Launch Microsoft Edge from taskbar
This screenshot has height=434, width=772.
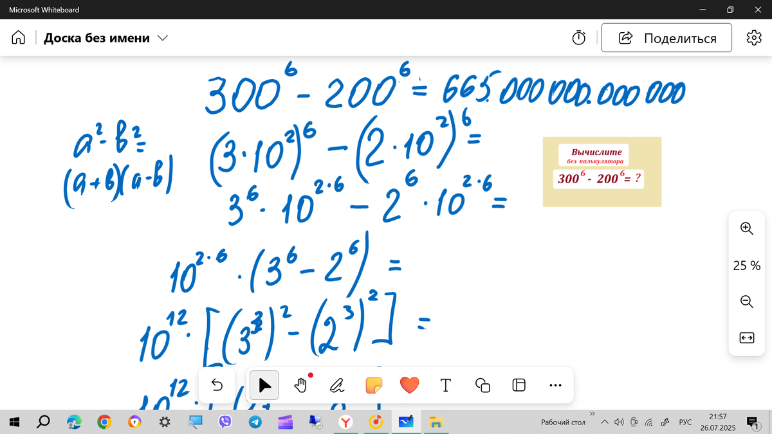74,422
